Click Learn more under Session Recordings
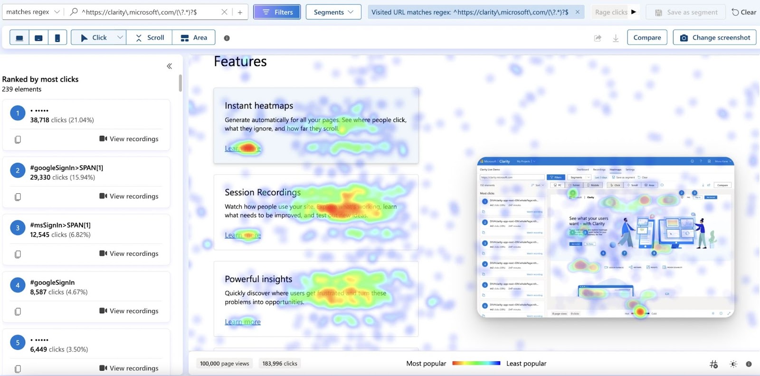 pos(243,235)
